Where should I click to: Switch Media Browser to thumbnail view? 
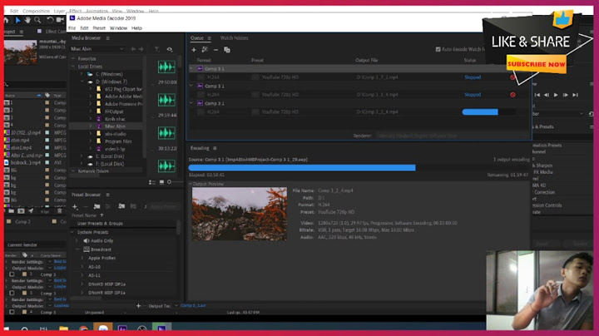coord(161,182)
